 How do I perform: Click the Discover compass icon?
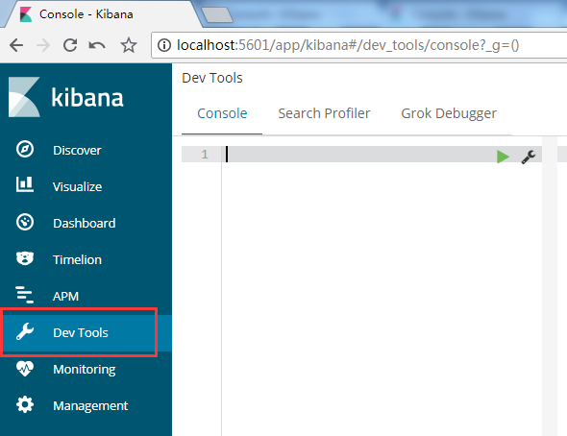pos(25,149)
